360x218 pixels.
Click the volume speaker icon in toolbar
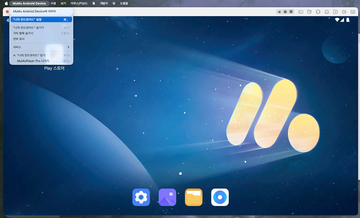[344, 12]
